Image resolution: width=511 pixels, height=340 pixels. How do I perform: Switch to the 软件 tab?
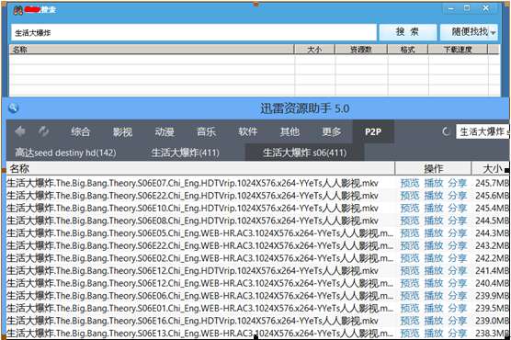click(x=247, y=131)
